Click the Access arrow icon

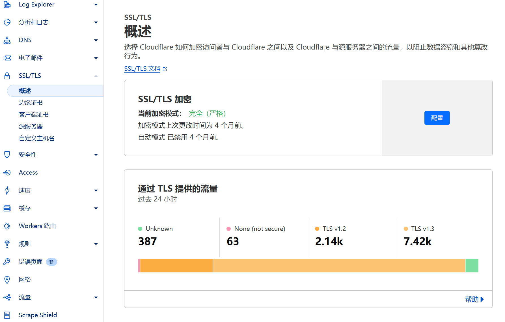pos(7,173)
